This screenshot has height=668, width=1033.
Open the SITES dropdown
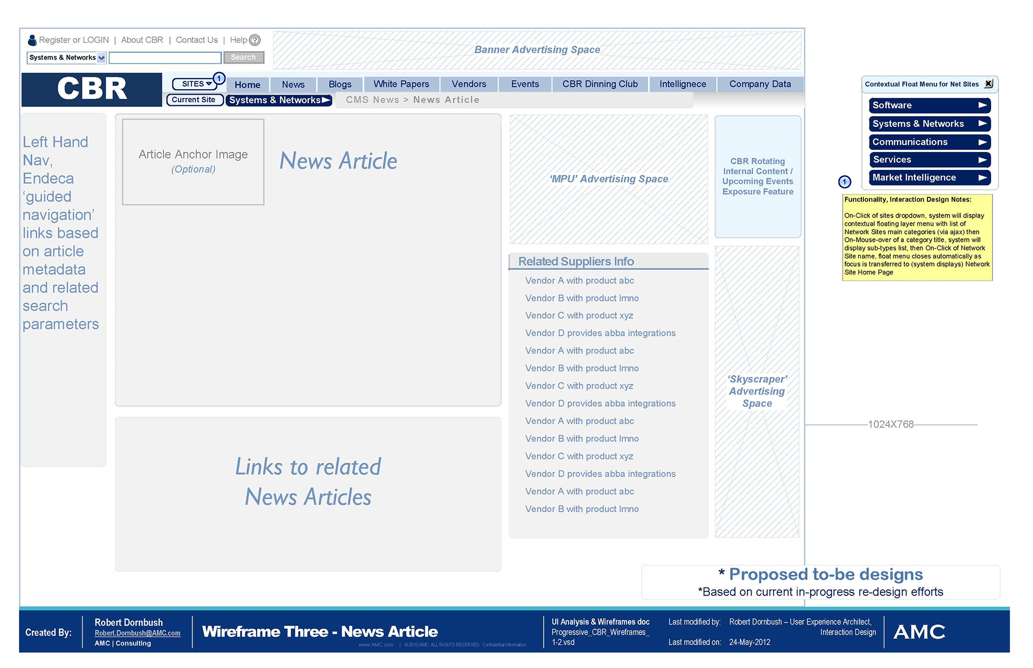(x=195, y=84)
